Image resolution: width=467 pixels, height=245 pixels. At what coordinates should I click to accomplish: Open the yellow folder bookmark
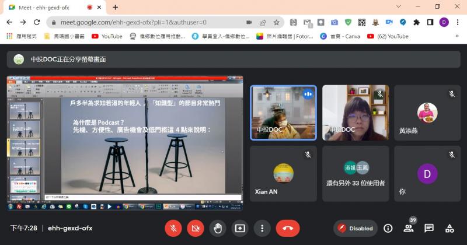(64, 36)
